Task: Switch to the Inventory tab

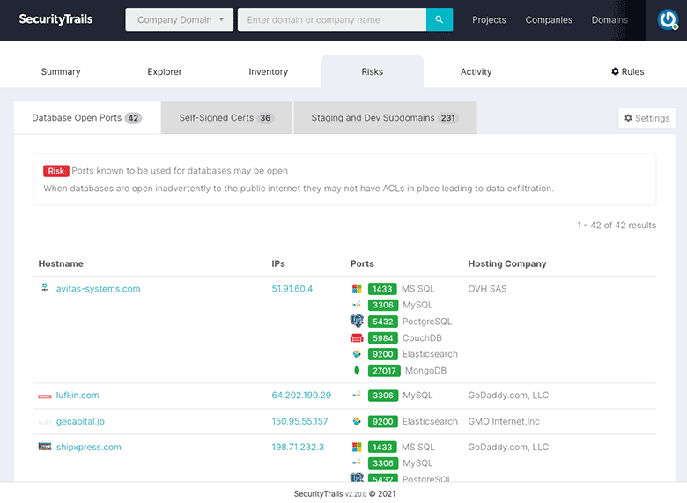Action: click(x=268, y=71)
